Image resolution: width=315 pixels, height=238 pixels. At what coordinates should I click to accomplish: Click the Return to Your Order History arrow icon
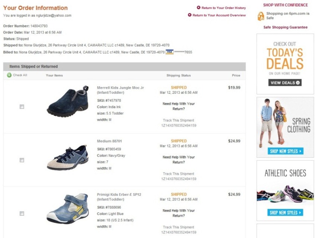tap(199, 7)
